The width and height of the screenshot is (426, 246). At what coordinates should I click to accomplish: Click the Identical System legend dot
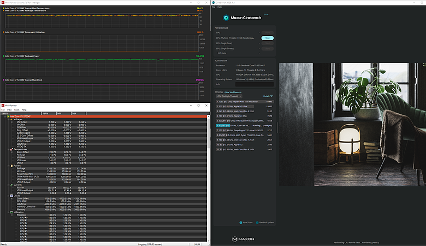(257, 223)
